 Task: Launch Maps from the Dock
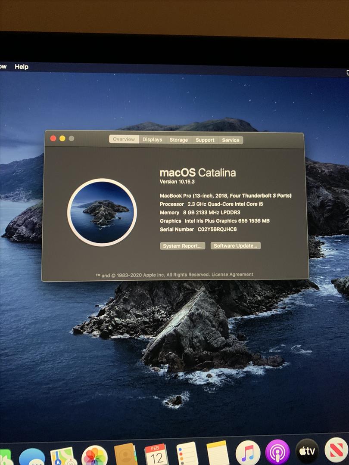pyautogui.click(x=62, y=456)
